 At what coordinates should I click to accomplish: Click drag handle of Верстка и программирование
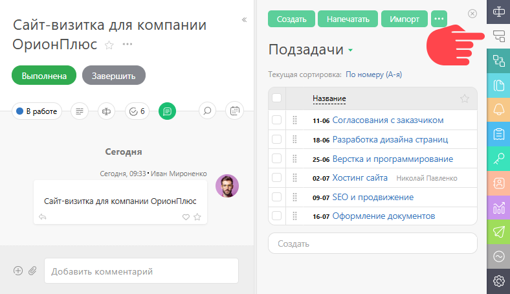tap(294, 159)
